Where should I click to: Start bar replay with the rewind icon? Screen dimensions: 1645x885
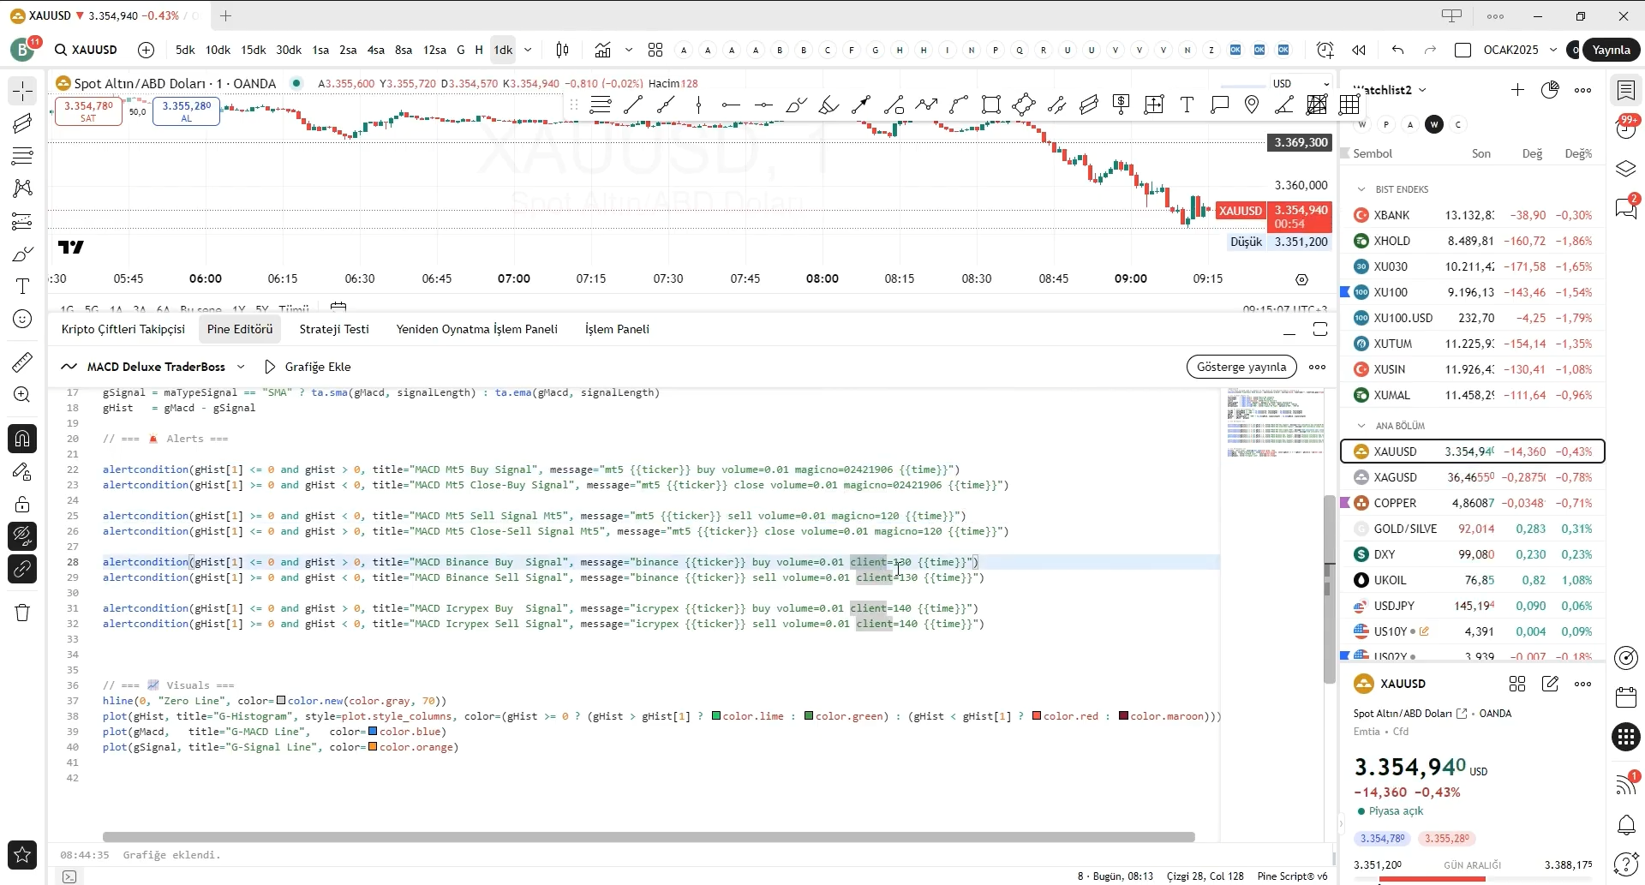coord(1359,50)
